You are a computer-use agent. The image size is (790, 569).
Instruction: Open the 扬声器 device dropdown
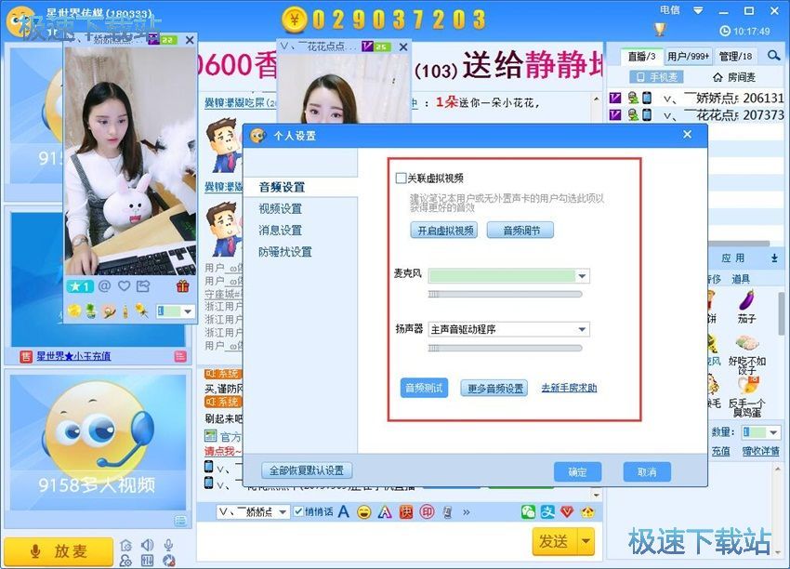[x=582, y=329]
